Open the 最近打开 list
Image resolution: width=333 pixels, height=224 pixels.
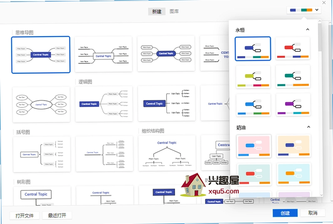57,215
